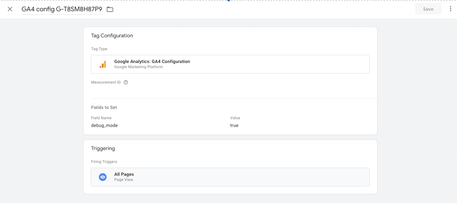
Task: Click the Triggering section heading
Action: point(103,148)
